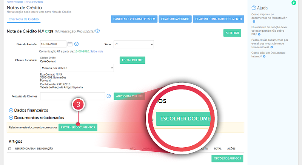Screen dimensions: 302x165
Task: Expand help answer about emailing documents
Action: click(271, 47)
